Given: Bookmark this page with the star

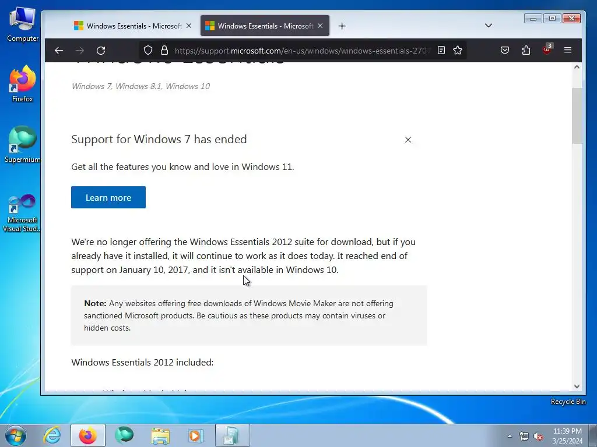Looking at the screenshot, I should click(x=458, y=50).
